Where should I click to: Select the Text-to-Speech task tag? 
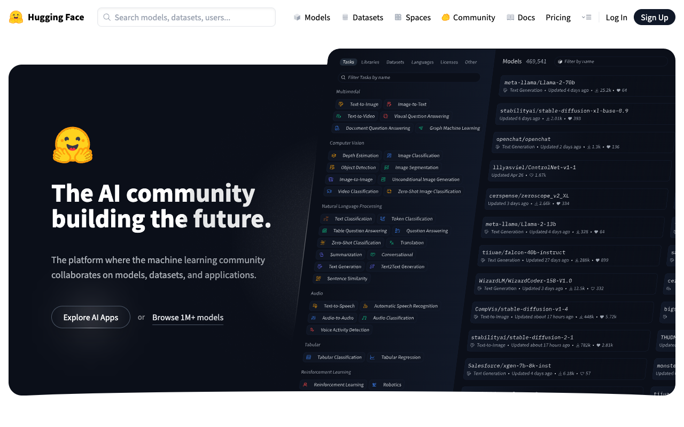pyautogui.click(x=333, y=306)
